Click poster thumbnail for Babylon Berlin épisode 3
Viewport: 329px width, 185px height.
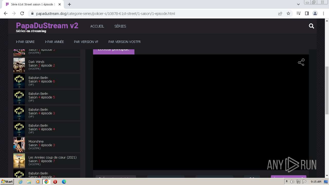tap(19, 113)
